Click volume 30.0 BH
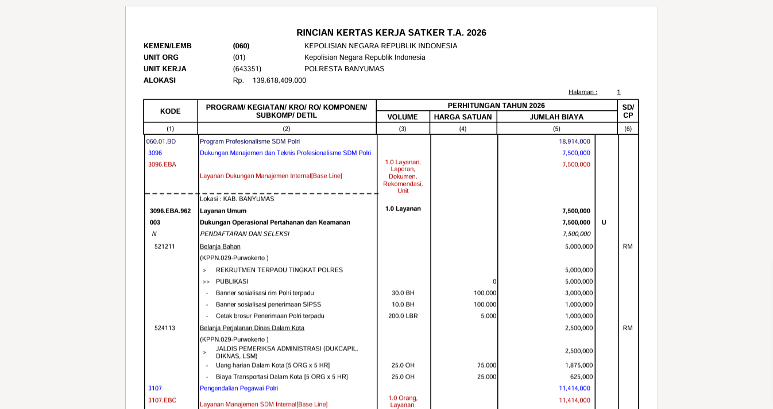This screenshot has width=773, height=409. click(403, 293)
